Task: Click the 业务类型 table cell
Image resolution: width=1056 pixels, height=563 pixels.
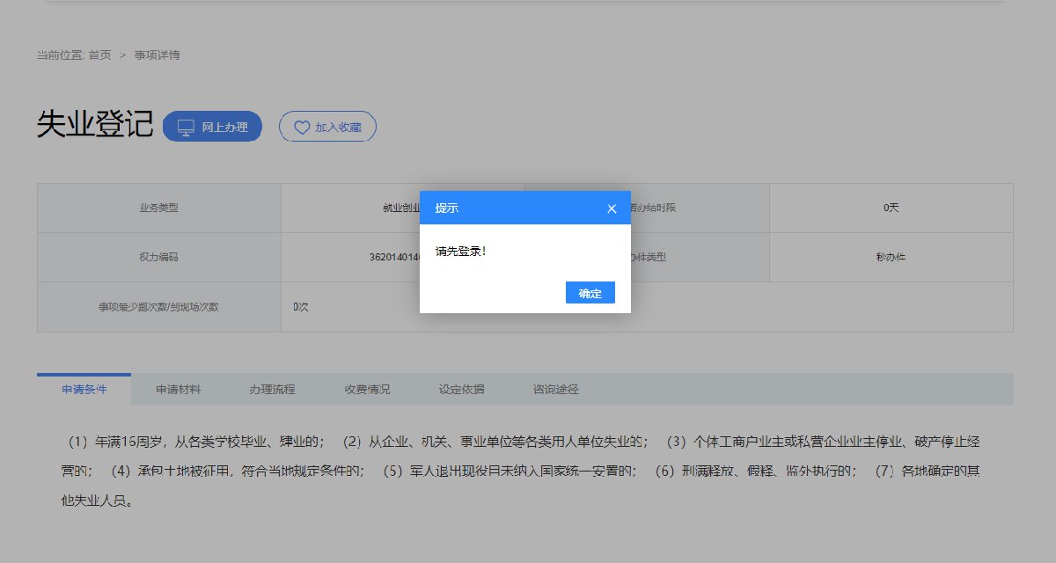Action: 158,208
